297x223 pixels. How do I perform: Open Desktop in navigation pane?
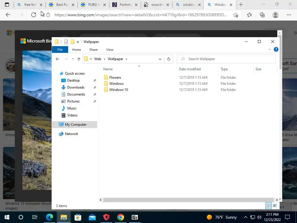pyautogui.click(x=73, y=80)
